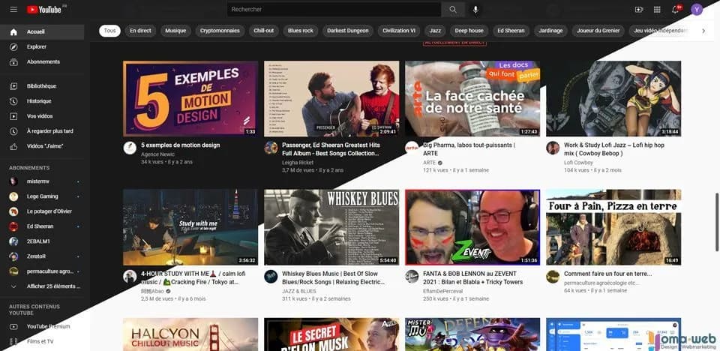Image resolution: width=720 pixels, height=351 pixels.
Task: Open Lege Gaming subscription channel
Action: [42, 196]
